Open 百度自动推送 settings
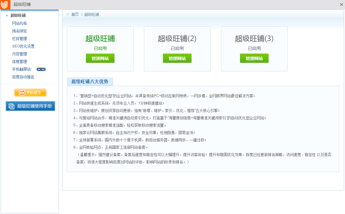 click(x=23, y=77)
